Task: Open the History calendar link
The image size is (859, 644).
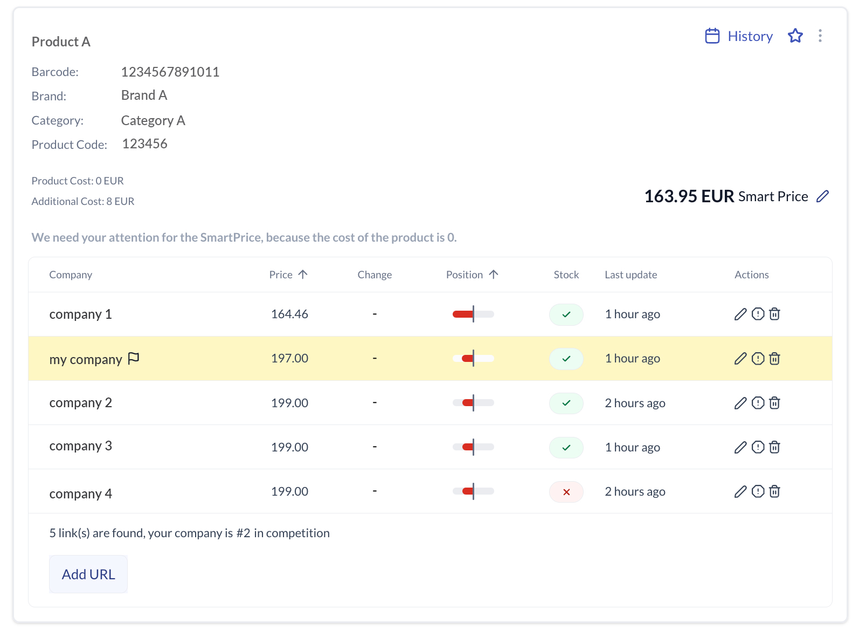Action: pyautogui.click(x=739, y=36)
